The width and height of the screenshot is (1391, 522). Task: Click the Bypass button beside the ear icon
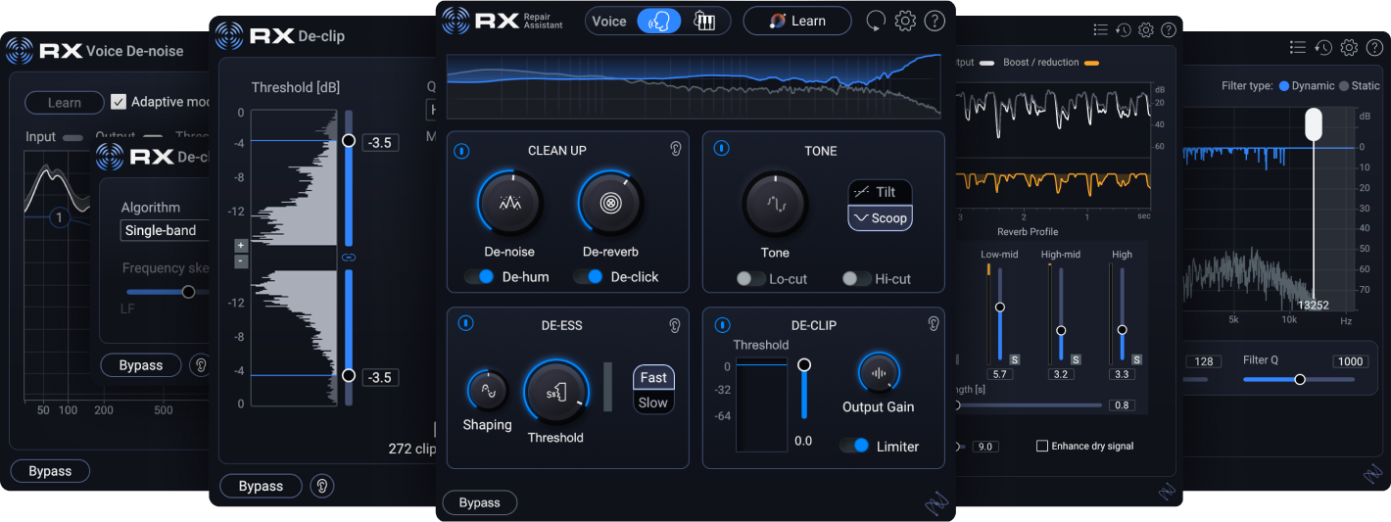pos(141,365)
